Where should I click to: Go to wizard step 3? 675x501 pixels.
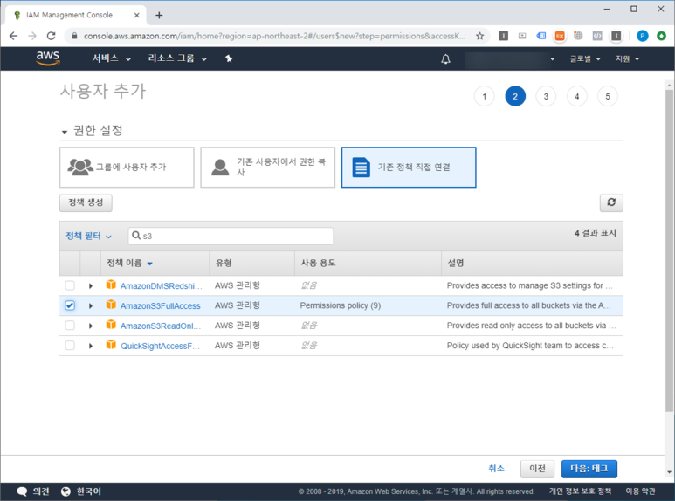pyautogui.click(x=546, y=96)
